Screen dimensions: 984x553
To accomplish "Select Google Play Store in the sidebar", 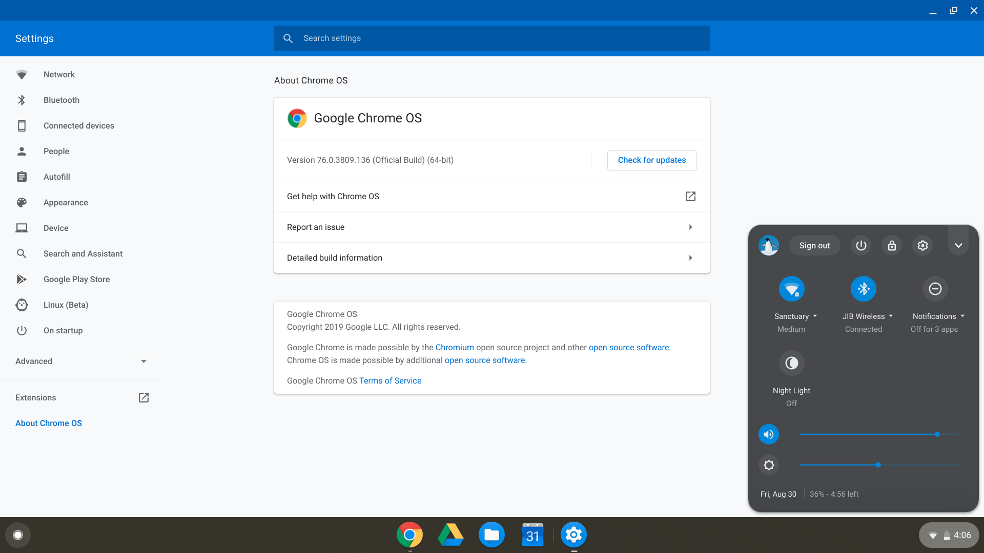I will click(x=76, y=280).
